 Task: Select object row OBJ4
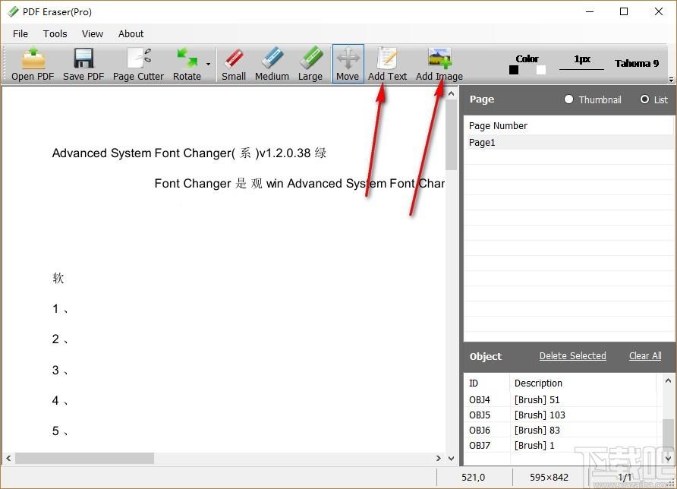[562, 400]
